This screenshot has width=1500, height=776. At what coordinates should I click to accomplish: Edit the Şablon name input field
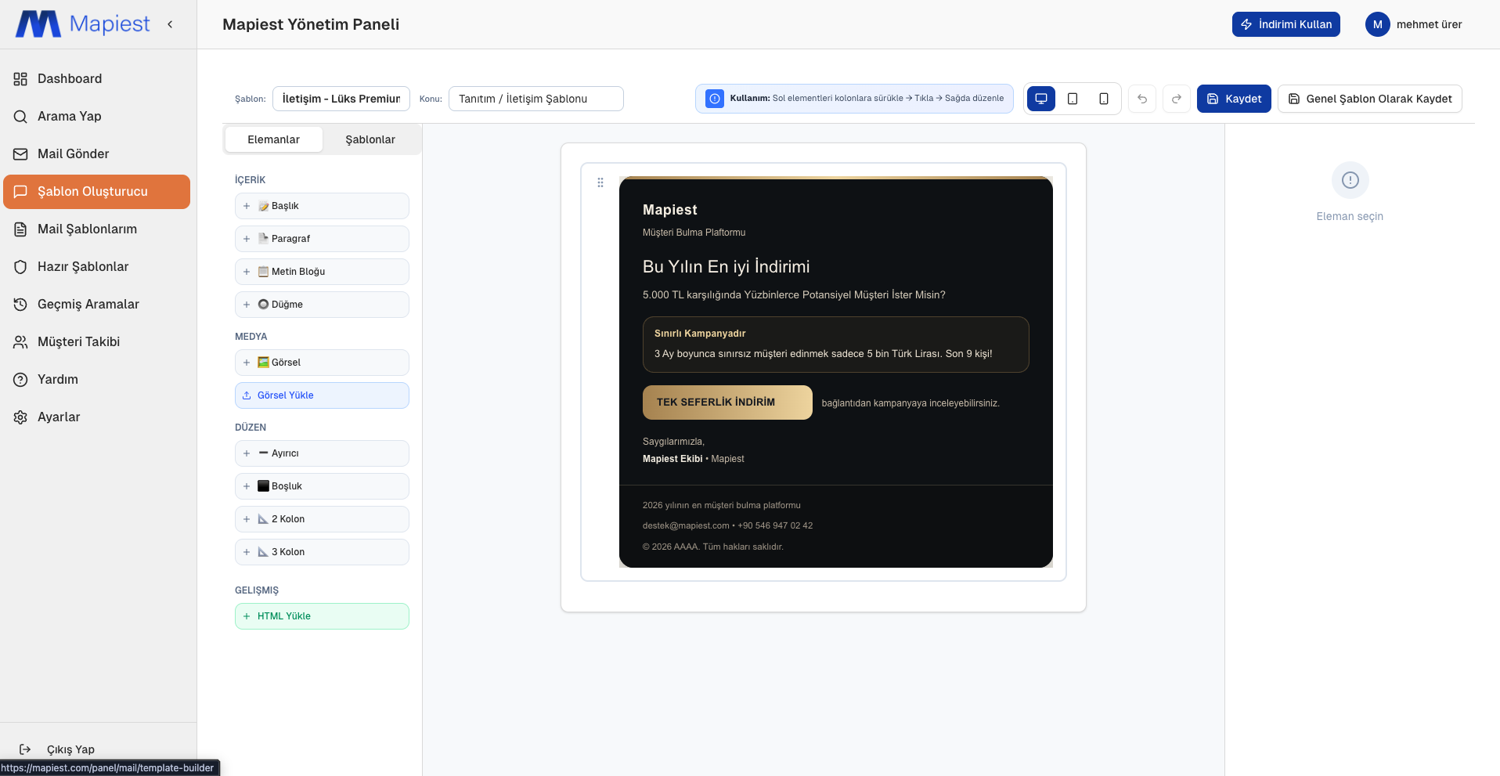coord(341,99)
